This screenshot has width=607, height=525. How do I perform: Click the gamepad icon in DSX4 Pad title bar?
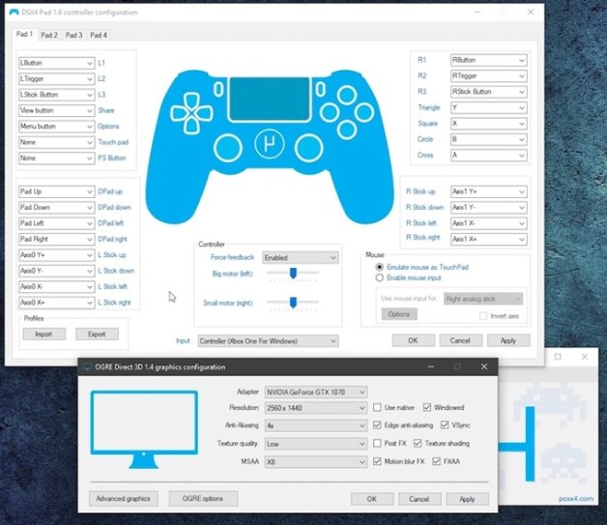click(14, 12)
